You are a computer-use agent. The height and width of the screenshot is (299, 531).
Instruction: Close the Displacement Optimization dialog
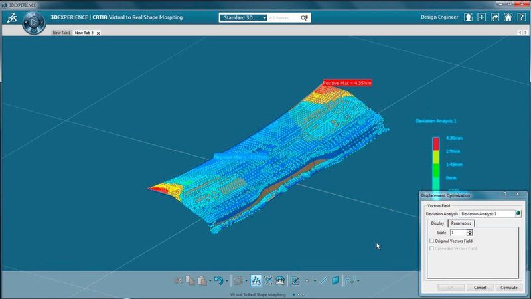[x=518, y=194]
